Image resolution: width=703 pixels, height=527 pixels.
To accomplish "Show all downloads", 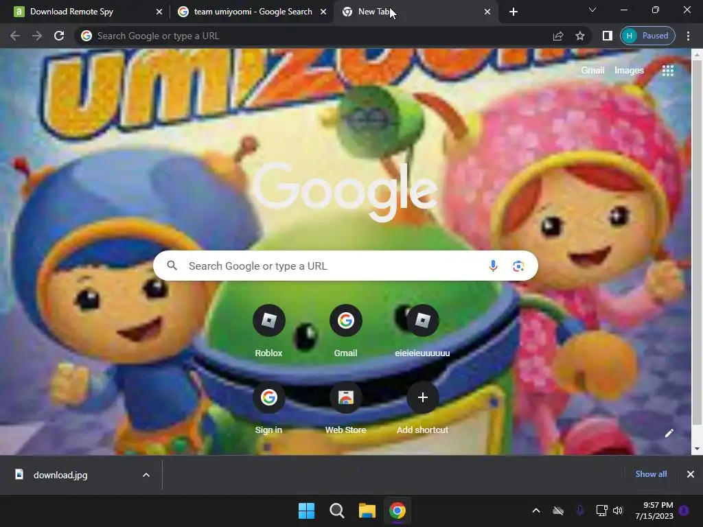I will click(651, 474).
